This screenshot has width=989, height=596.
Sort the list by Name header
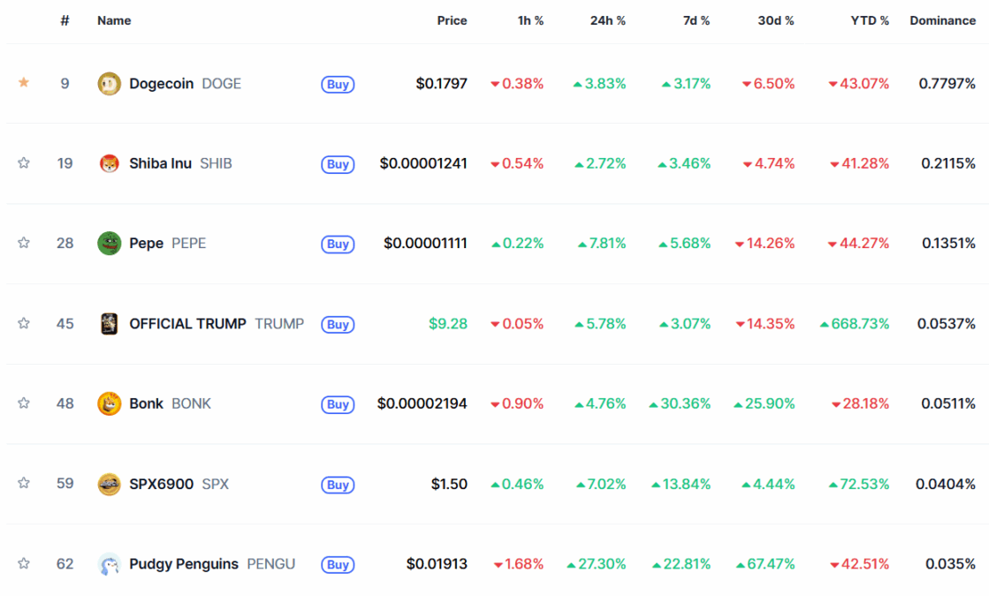pyautogui.click(x=114, y=21)
